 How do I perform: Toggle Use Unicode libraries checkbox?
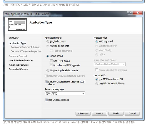46,100
